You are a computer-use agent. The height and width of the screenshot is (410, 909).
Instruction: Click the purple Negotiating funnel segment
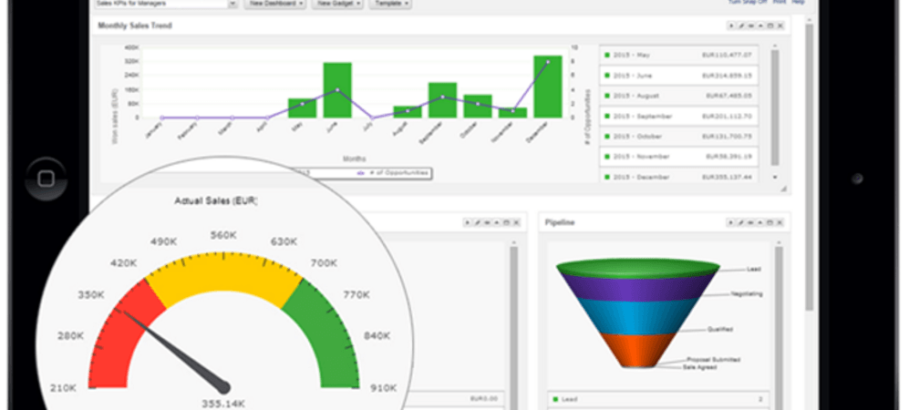click(x=637, y=287)
